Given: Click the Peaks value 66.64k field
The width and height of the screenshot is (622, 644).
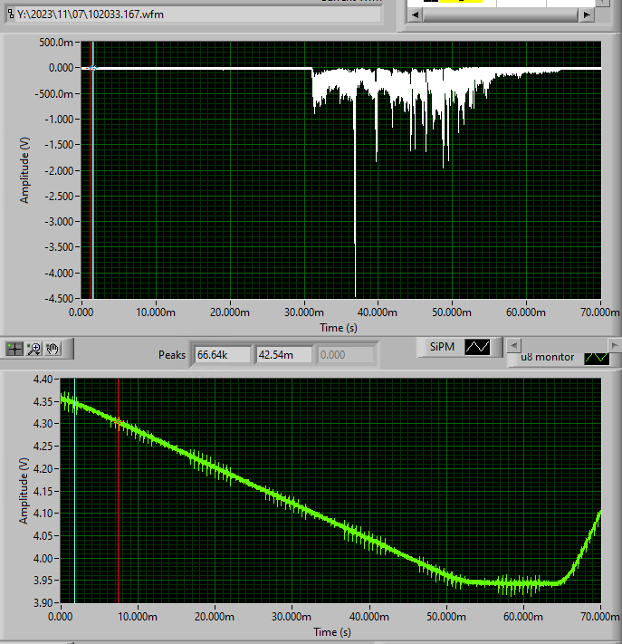Looking at the screenshot, I should point(222,355).
